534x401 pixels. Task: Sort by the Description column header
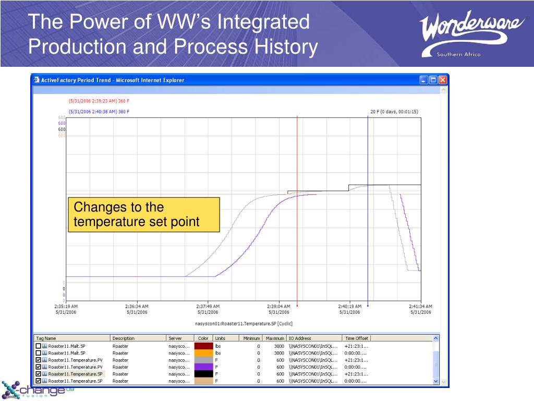pos(138,338)
